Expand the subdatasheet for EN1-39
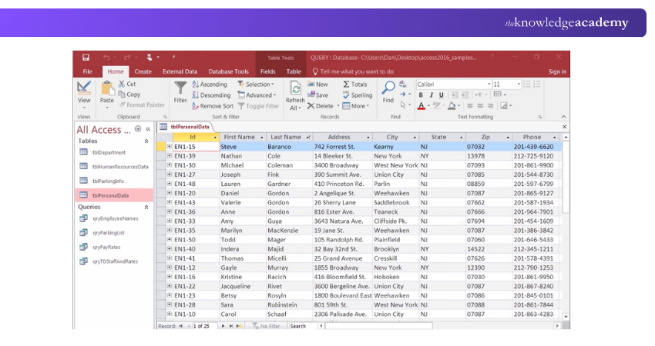Image resolution: width=655 pixels, height=346 pixels. 170,155
